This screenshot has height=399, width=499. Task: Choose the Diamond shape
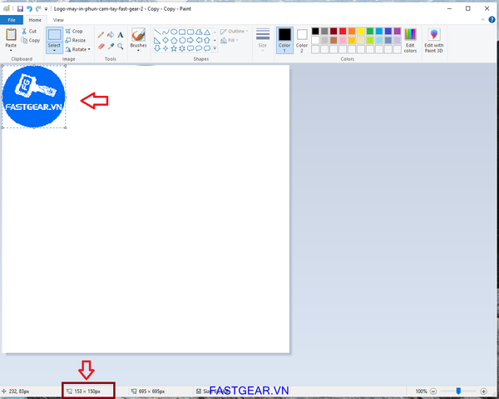pyautogui.click(x=166, y=40)
